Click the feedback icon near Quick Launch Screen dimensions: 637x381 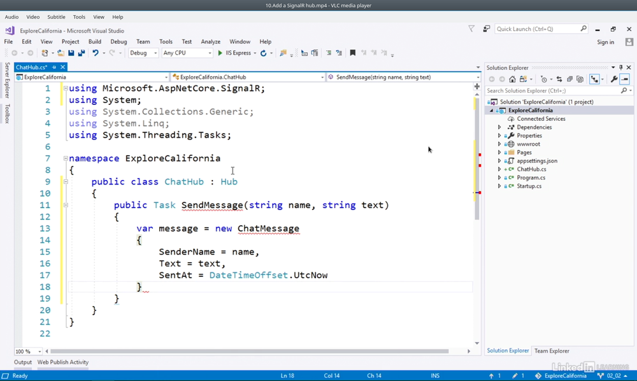(486, 29)
